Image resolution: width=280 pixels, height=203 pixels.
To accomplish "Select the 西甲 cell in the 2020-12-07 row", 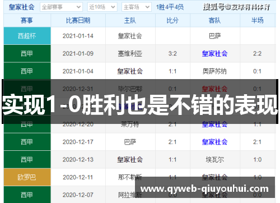I will pos(27,195).
